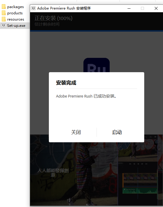Minimize the Adobe Premiere Rush installer window
The width and height of the screenshot is (163, 207).
click(x=129, y=8)
